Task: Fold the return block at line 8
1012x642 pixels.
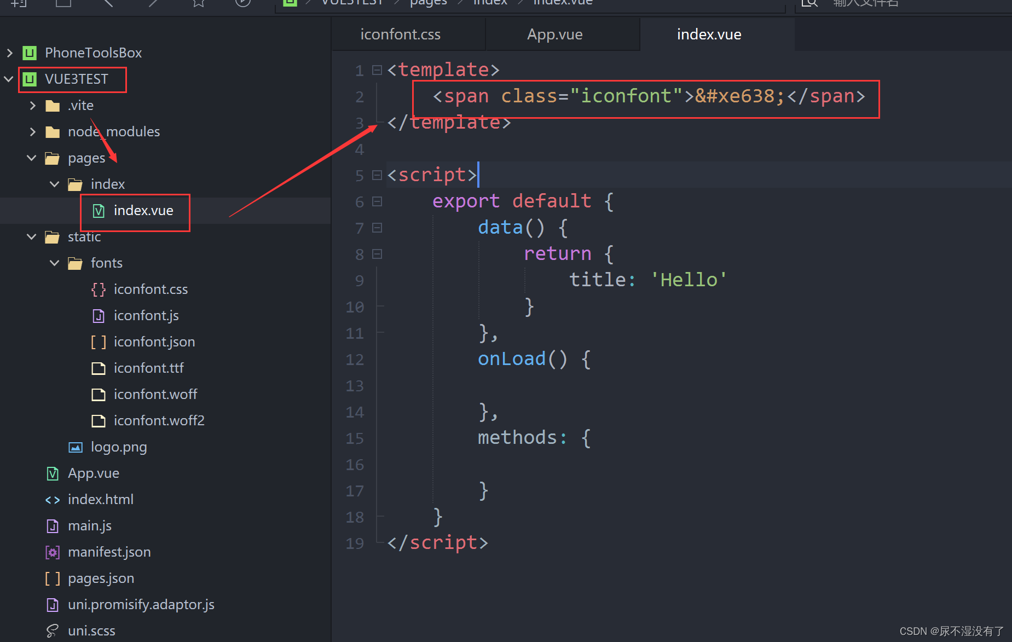Action: click(x=377, y=254)
